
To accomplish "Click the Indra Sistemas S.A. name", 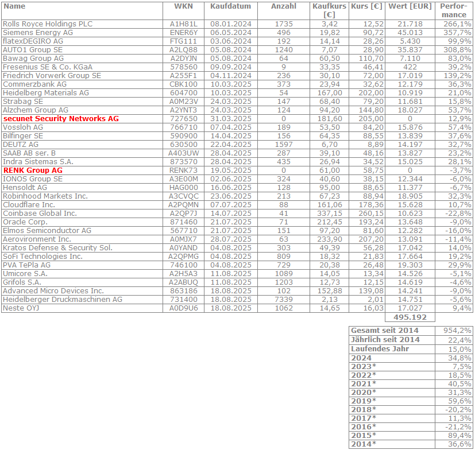I will pyautogui.click(x=38, y=162).
